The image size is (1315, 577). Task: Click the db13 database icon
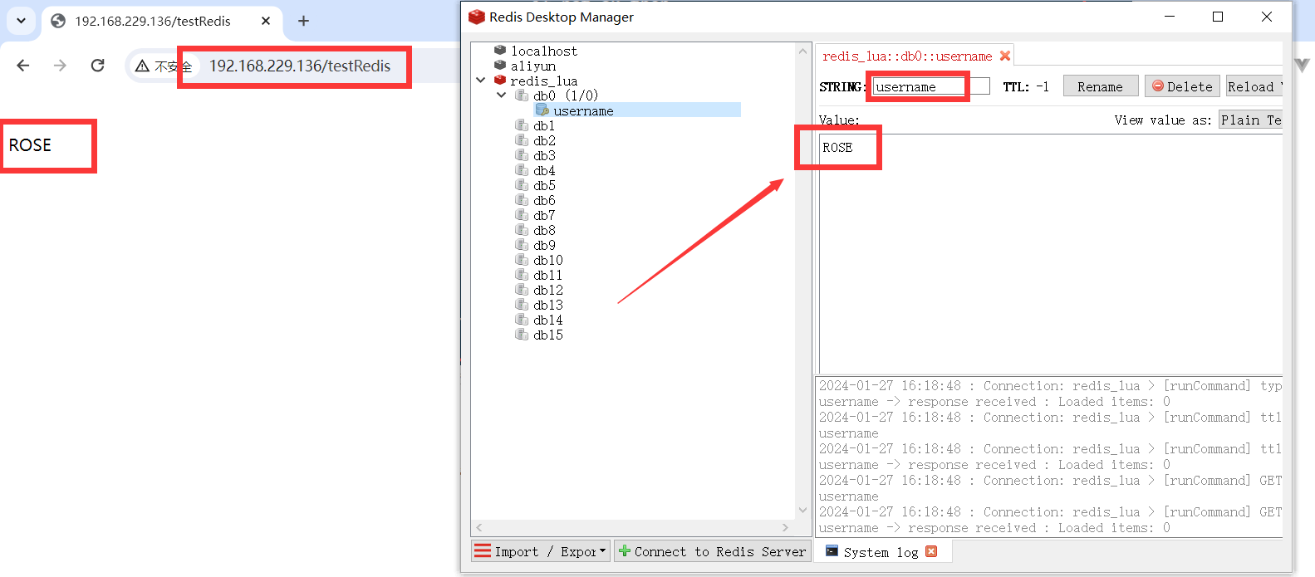(522, 305)
